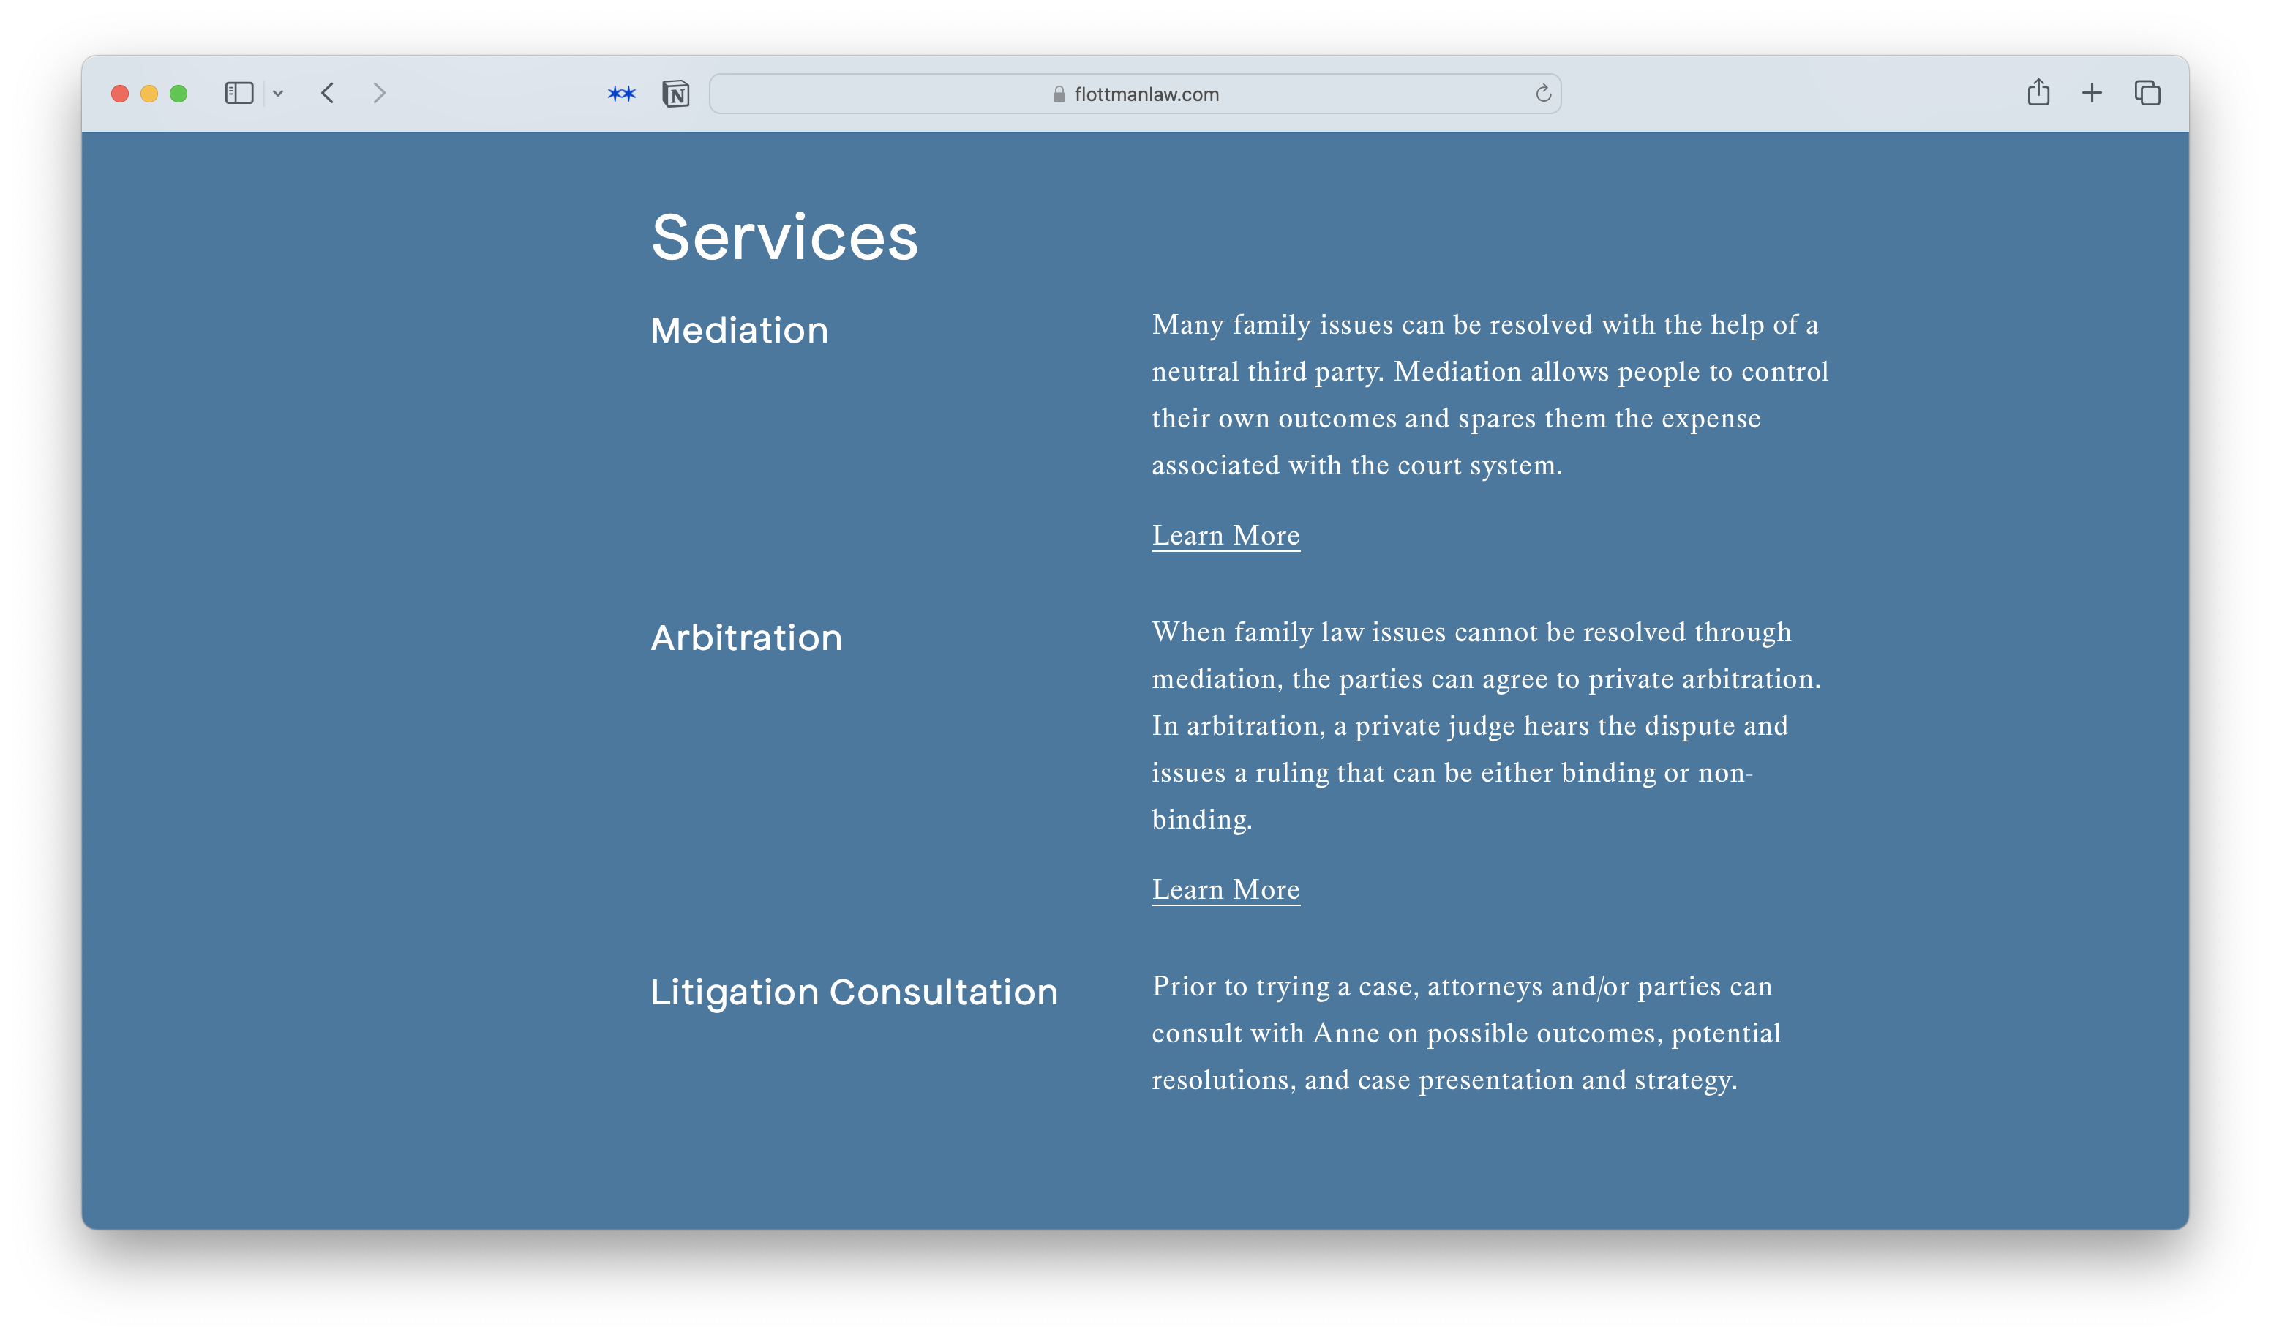Open the Share menu

tap(2038, 93)
